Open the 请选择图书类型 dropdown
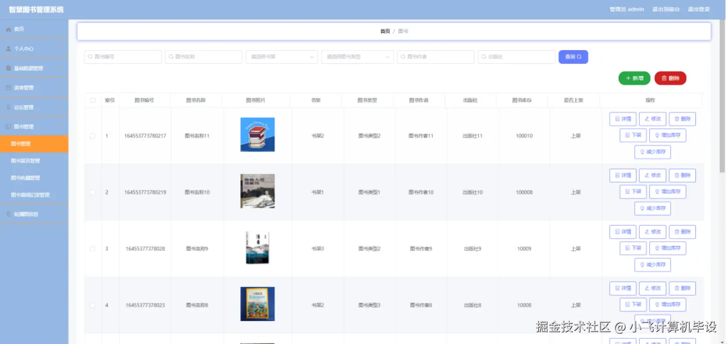The width and height of the screenshot is (727, 344). tap(357, 57)
